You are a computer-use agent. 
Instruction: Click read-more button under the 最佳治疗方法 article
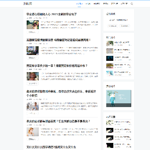coord(32,113)
